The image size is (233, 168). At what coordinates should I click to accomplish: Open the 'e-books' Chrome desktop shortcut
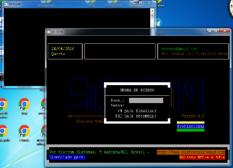(x=24, y=131)
